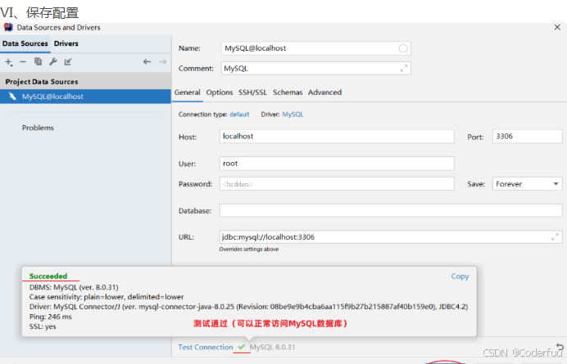Click the Test Connection link
Screen dimensions: 567x364
pyautogui.click(x=206, y=347)
